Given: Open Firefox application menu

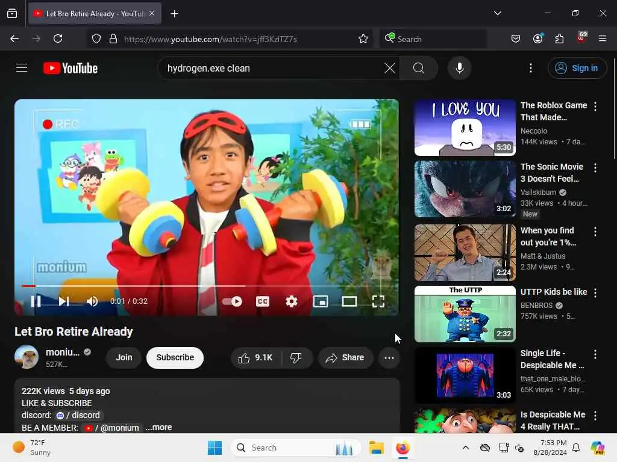Looking at the screenshot, I should (x=603, y=38).
